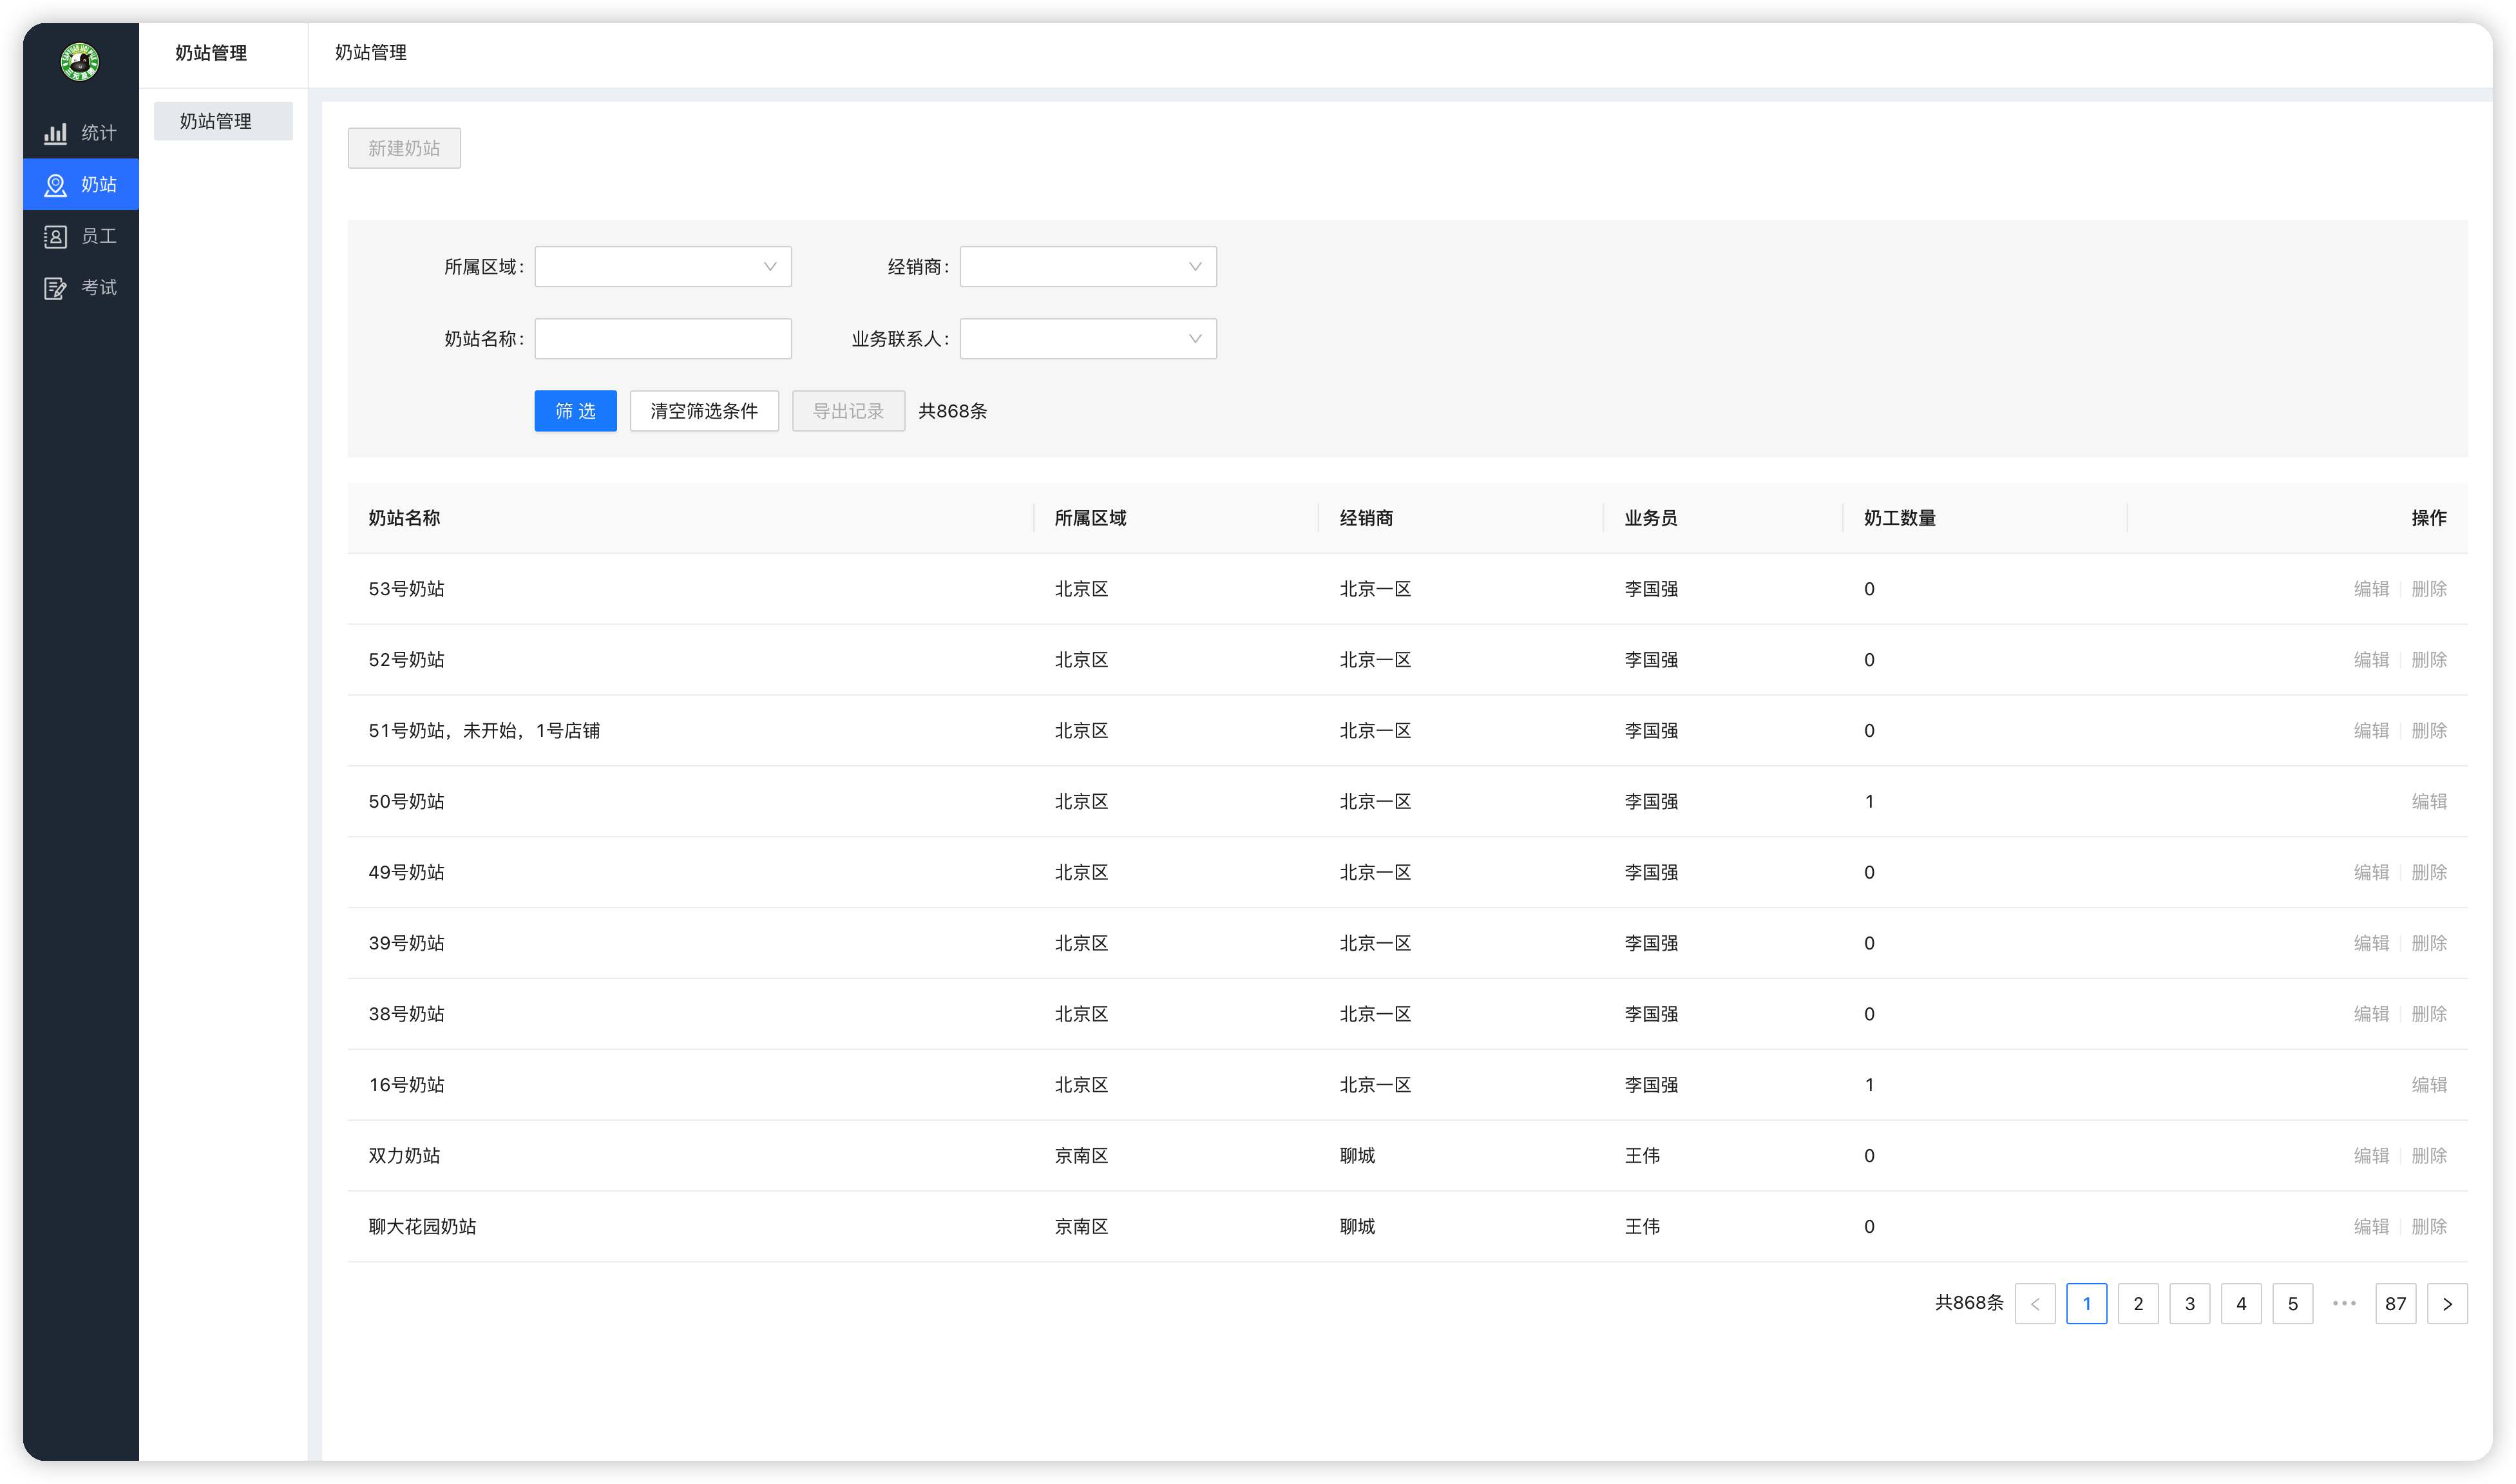Delete the 52号奶站 row
The width and height of the screenshot is (2516, 1484).
(2429, 660)
